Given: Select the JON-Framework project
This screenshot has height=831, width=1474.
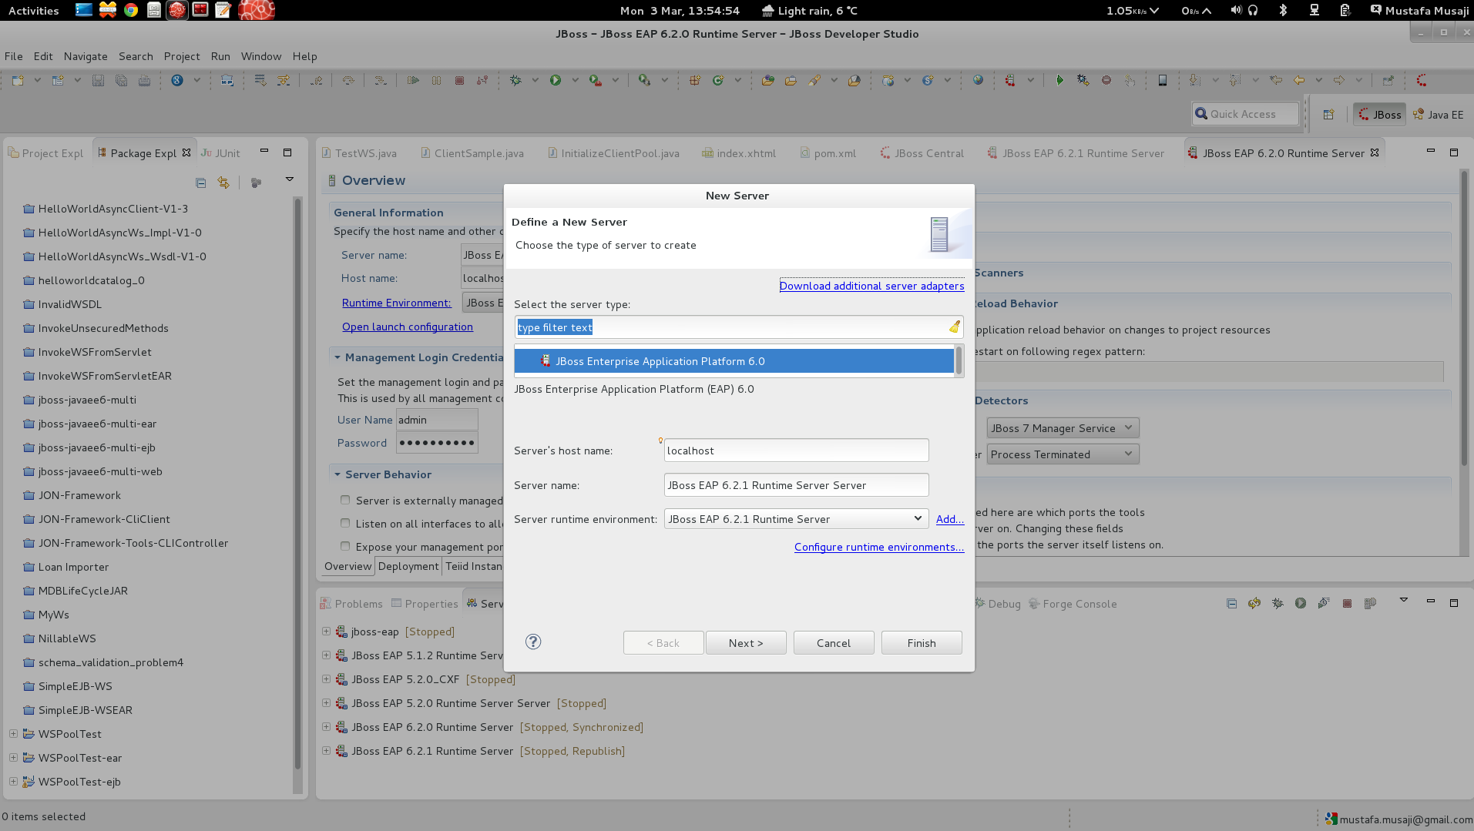Looking at the screenshot, I should 79,495.
